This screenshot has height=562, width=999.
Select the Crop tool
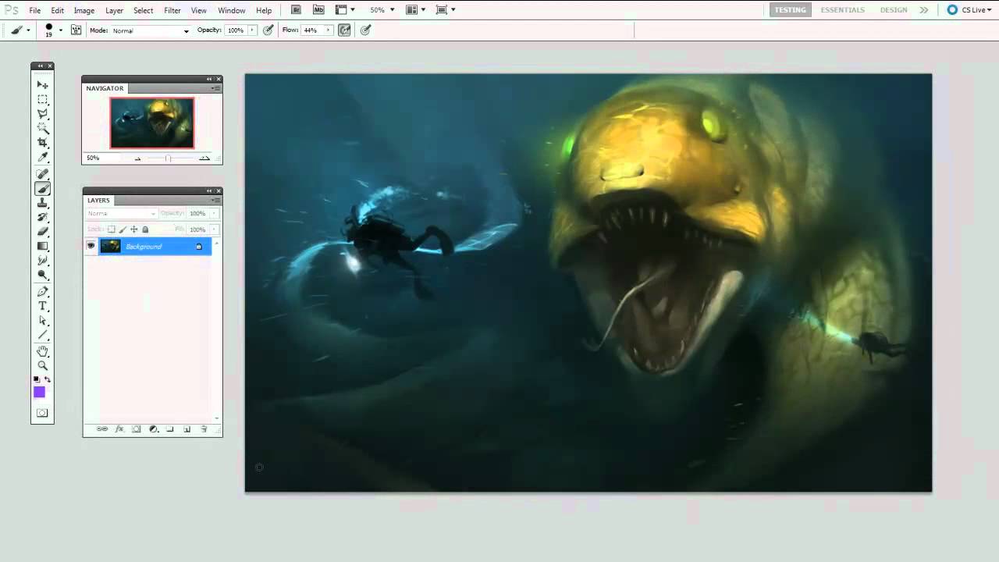43,144
